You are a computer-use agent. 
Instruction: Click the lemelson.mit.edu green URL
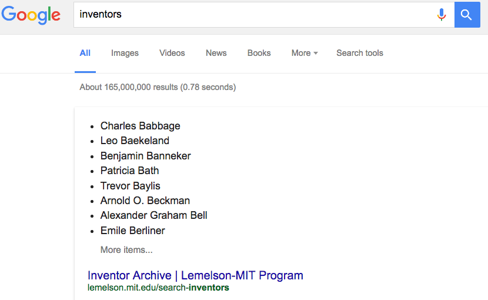pyautogui.click(x=158, y=288)
